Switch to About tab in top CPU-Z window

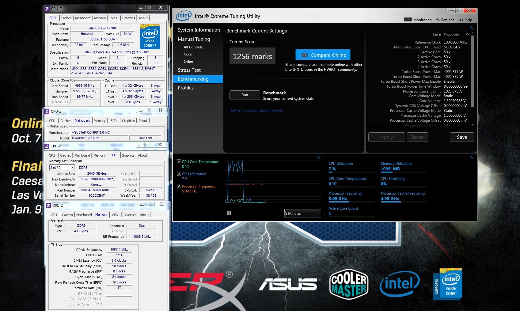[x=143, y=18]
